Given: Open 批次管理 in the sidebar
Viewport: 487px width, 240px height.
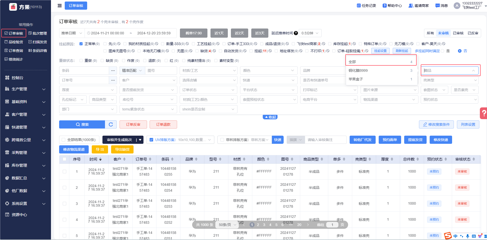Looking at the screenshot, I should [38, 33].
